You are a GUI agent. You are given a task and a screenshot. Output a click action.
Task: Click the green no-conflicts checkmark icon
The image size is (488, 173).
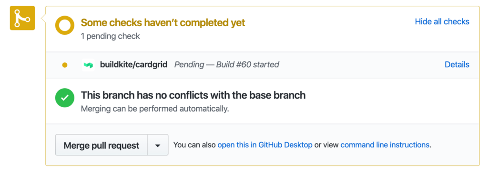coord(65,98)
